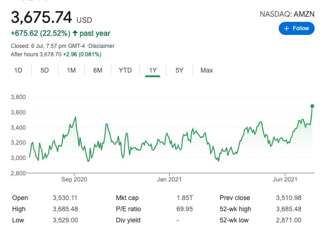Click the Div yield label
This screenshot has width=330, height=234.
128,220
